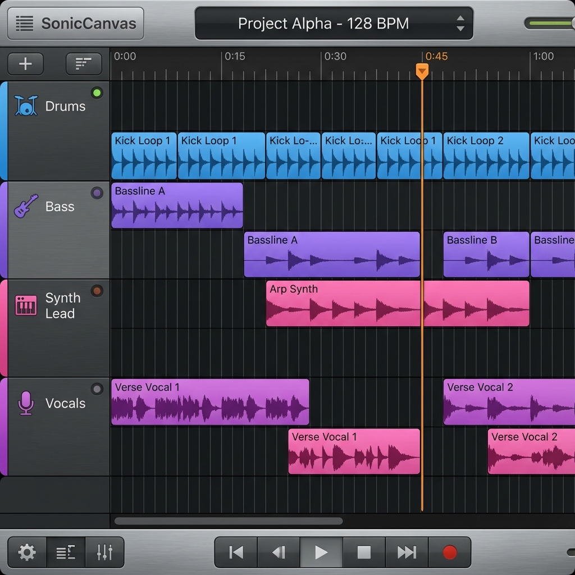Add a new track with plus button
This screenshot has width=575, height=575.
[25, 64]
